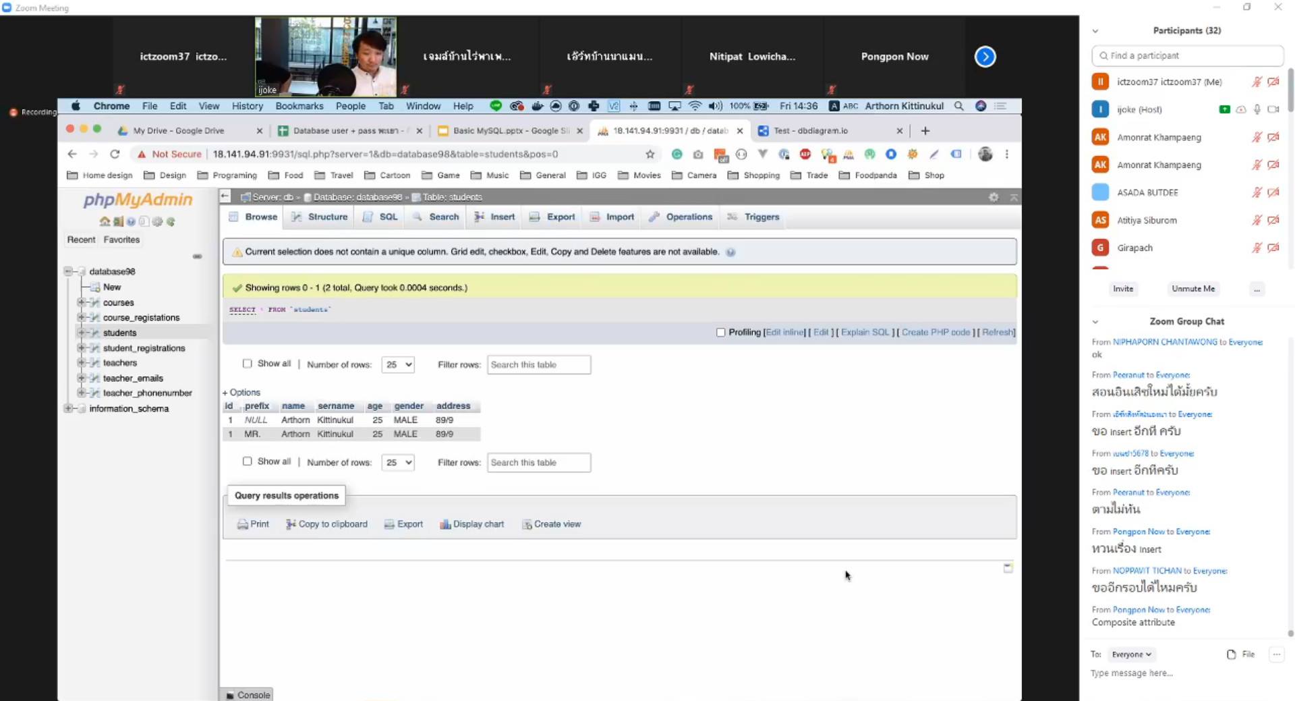Image resolution: width=1295 pixels, height=701 pixels.
Task: Open phpMyAdmin page settings gear
Action: click(993, 197)
